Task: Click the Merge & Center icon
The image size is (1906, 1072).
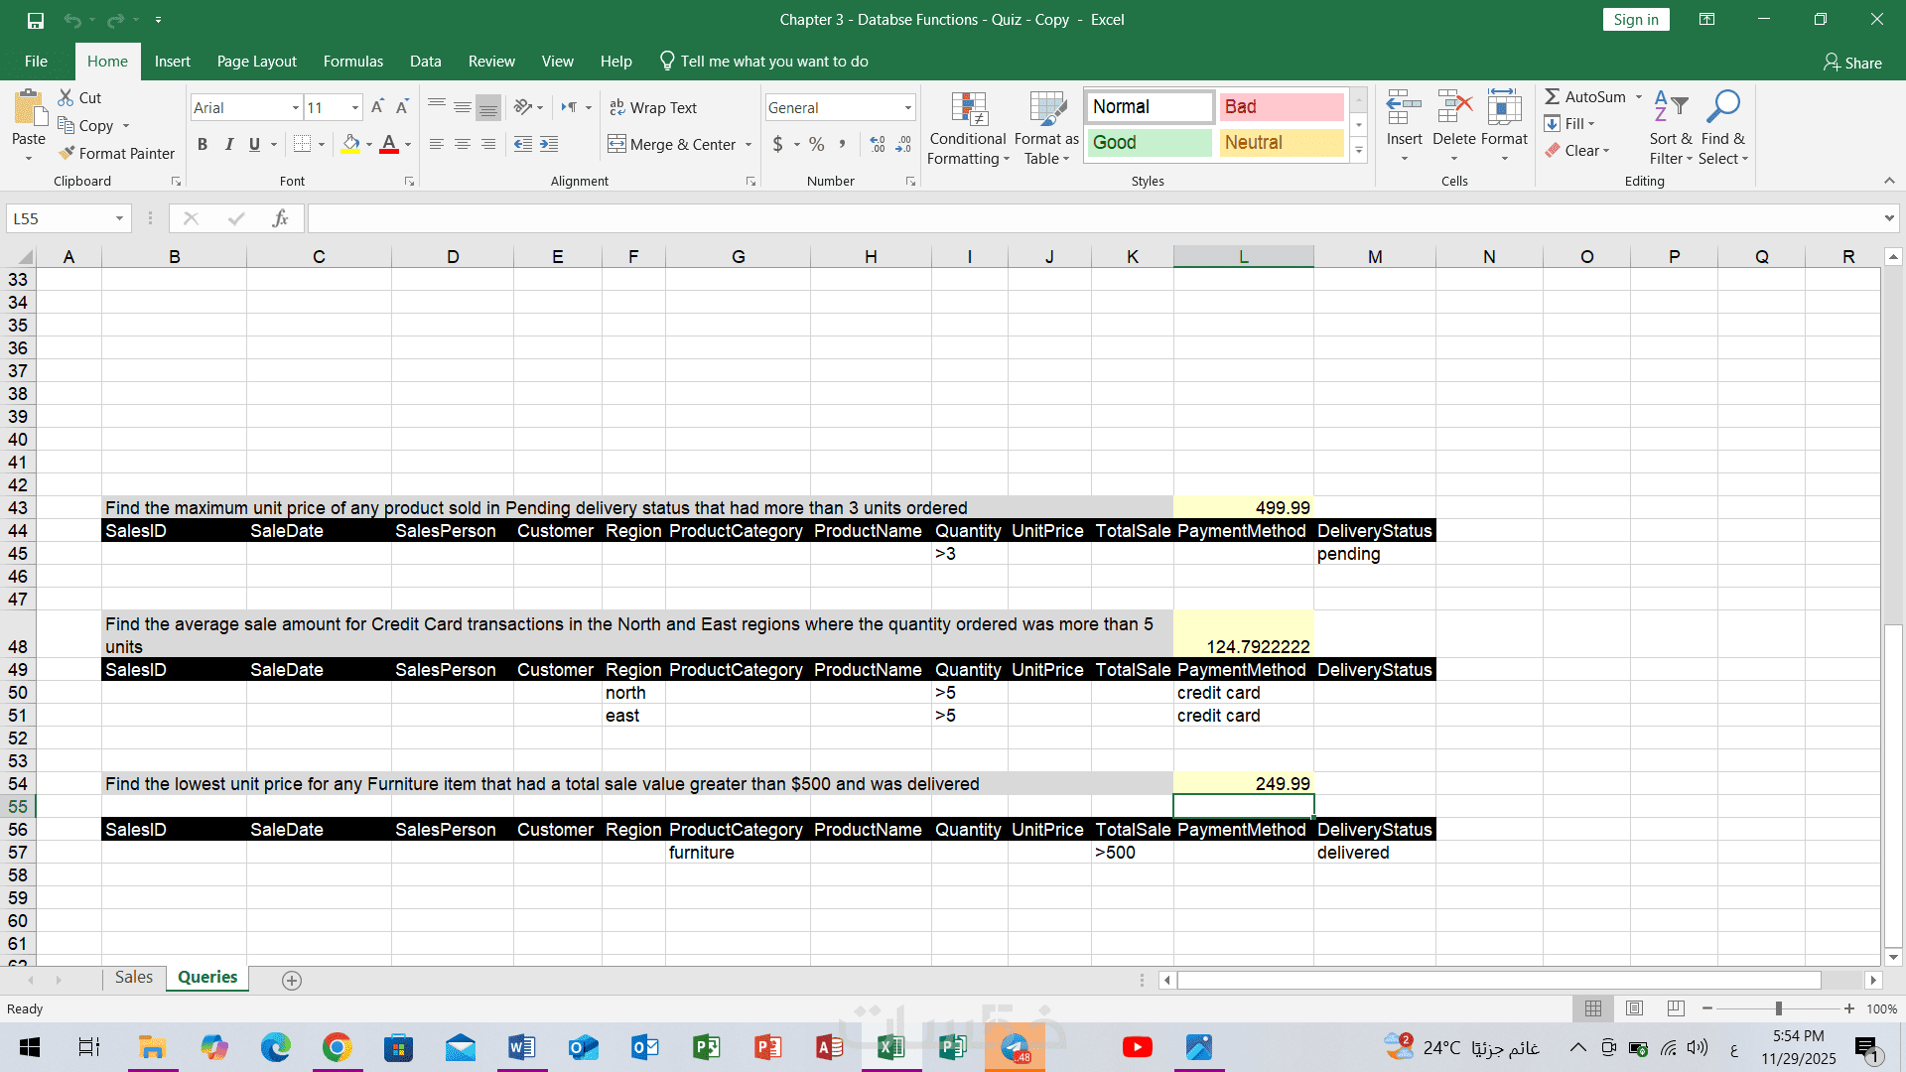Action: tap(617, 144)
